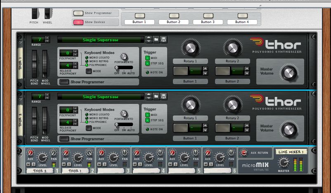
Task: Toggle MIDI trigger on Thor 1
Action: (x=147, y=58)
